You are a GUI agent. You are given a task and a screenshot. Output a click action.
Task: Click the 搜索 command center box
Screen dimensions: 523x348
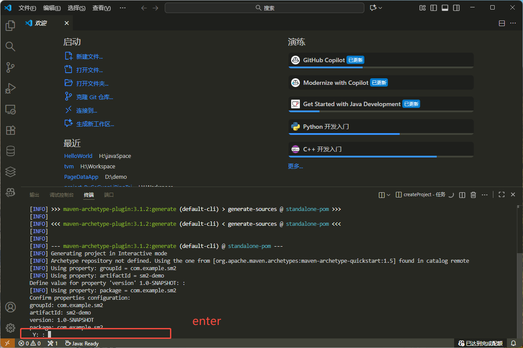pos(265,8)
